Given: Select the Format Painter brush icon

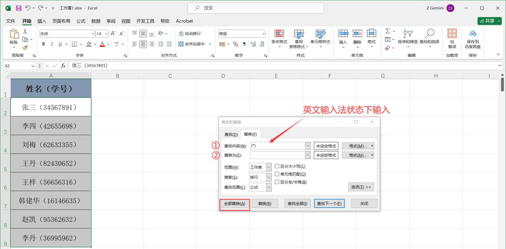Looking at the screenshot, I should point(25,47).
